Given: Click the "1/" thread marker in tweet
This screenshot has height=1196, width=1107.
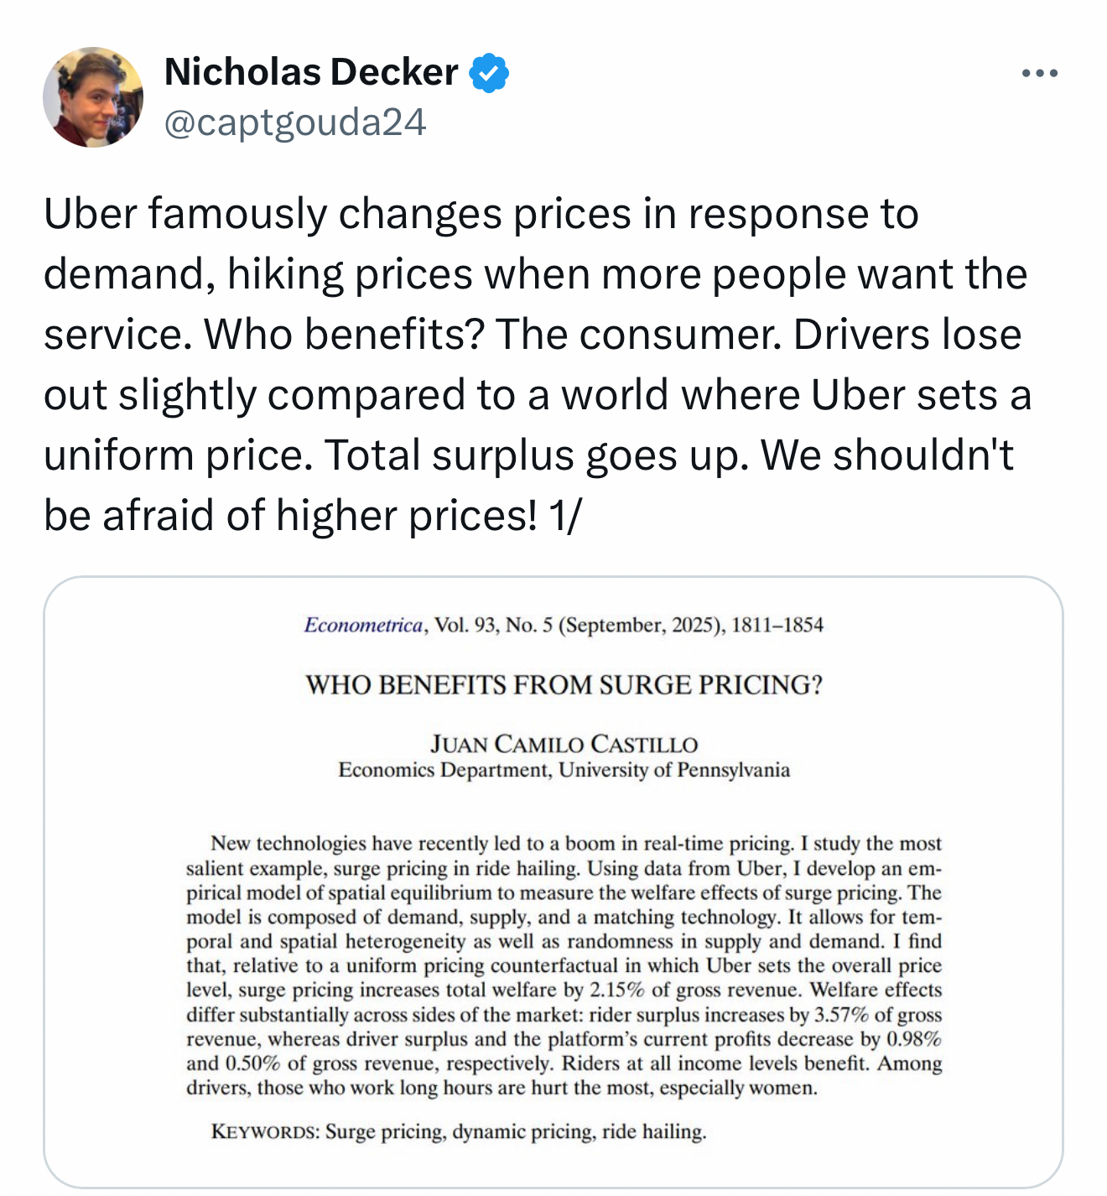Looking at the screenshot, I should [563, 516].
